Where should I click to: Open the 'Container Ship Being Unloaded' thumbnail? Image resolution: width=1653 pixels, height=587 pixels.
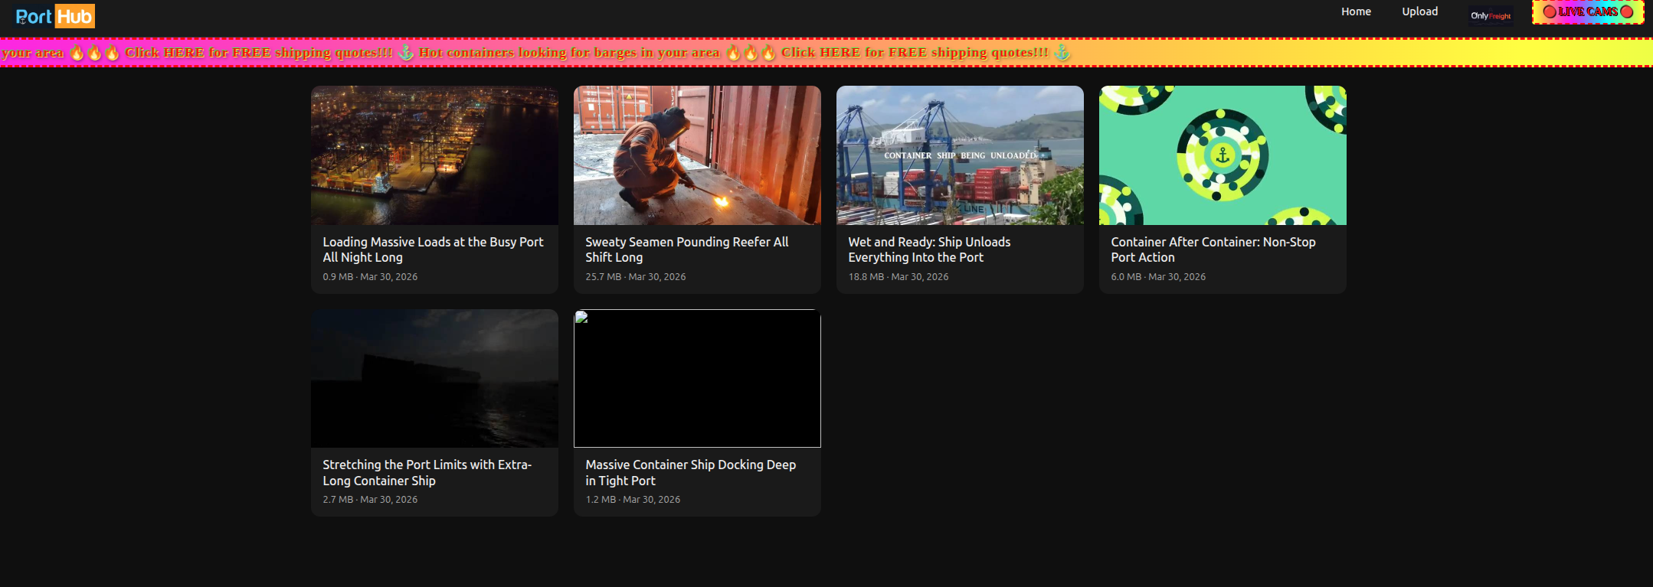pos(960,155)
